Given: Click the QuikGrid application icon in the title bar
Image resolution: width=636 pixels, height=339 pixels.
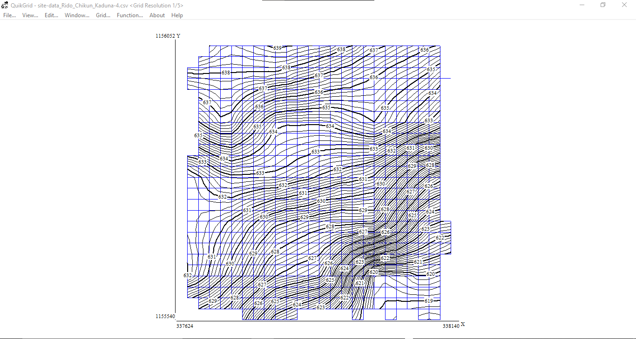Looking at the screenshot, I should pyautogui.click(x=5, y=5).
